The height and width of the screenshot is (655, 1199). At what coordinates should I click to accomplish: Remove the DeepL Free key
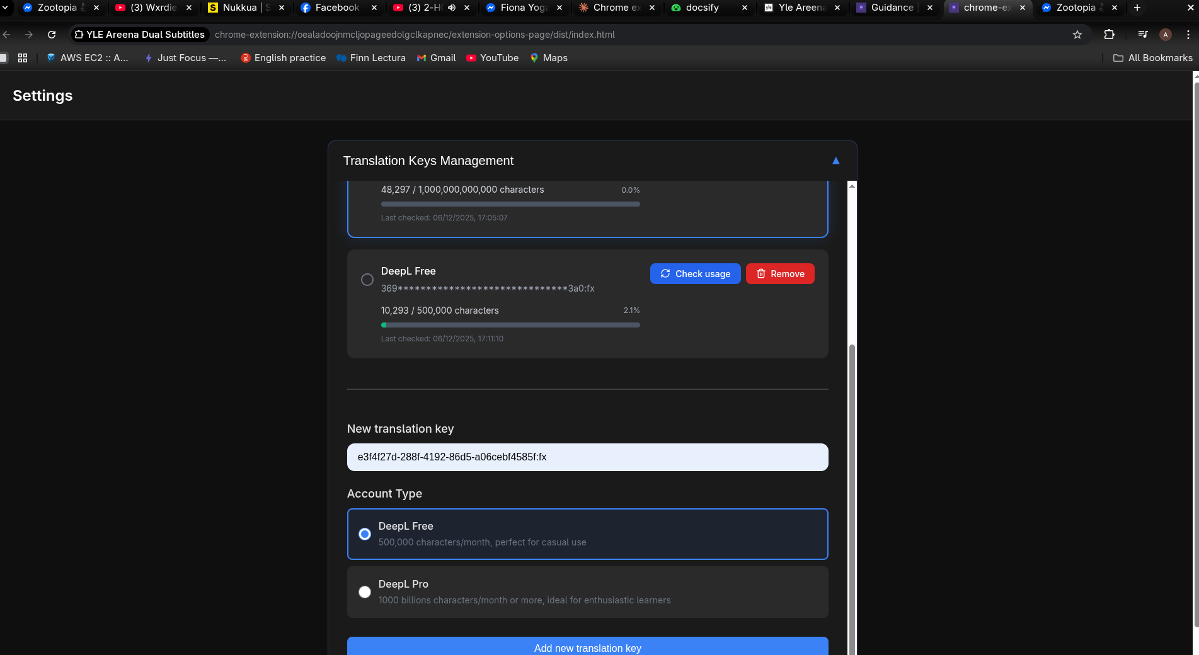(x=780, y=274)
